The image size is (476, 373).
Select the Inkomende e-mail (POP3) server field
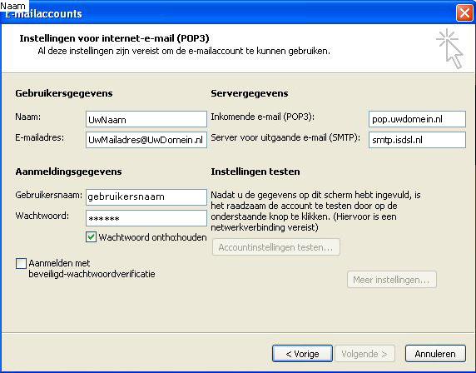tap(417, 119)
